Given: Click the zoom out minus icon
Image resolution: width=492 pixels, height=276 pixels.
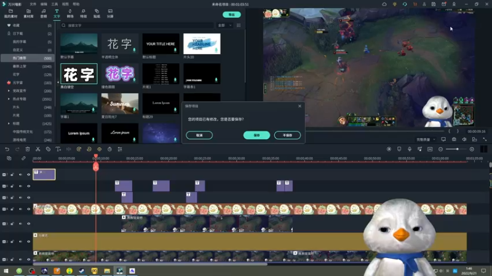Looking at the screenshot, I should click(440, 149).
